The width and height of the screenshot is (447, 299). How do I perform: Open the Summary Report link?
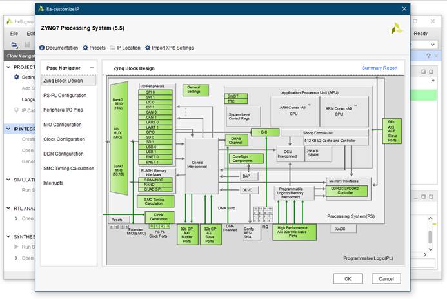[x=379, y=68]
